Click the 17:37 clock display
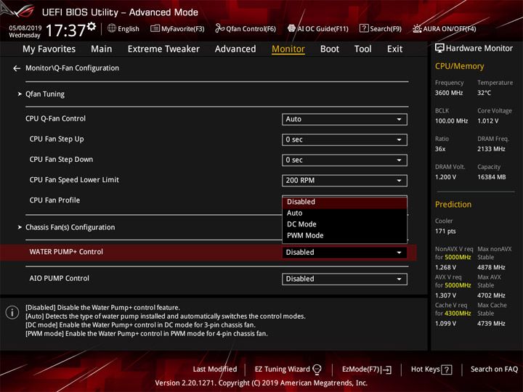The height and width of the screenshot is (392, 523). tap(65, 30)
